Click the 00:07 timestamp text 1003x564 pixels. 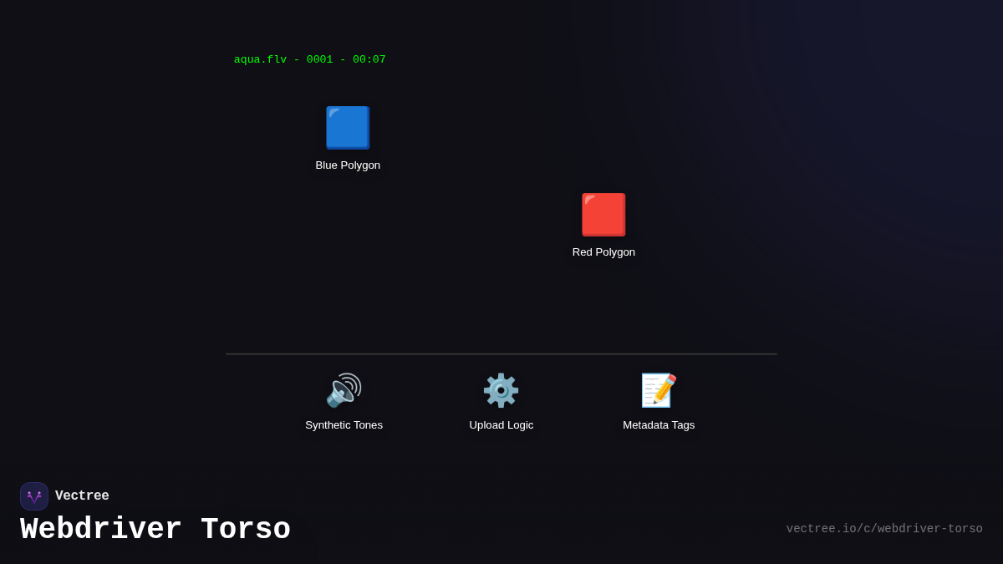tap(370, 59)
